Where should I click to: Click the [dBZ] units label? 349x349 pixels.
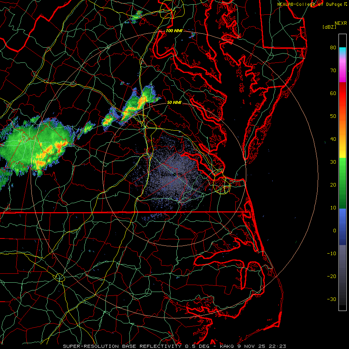coord(329,27)
